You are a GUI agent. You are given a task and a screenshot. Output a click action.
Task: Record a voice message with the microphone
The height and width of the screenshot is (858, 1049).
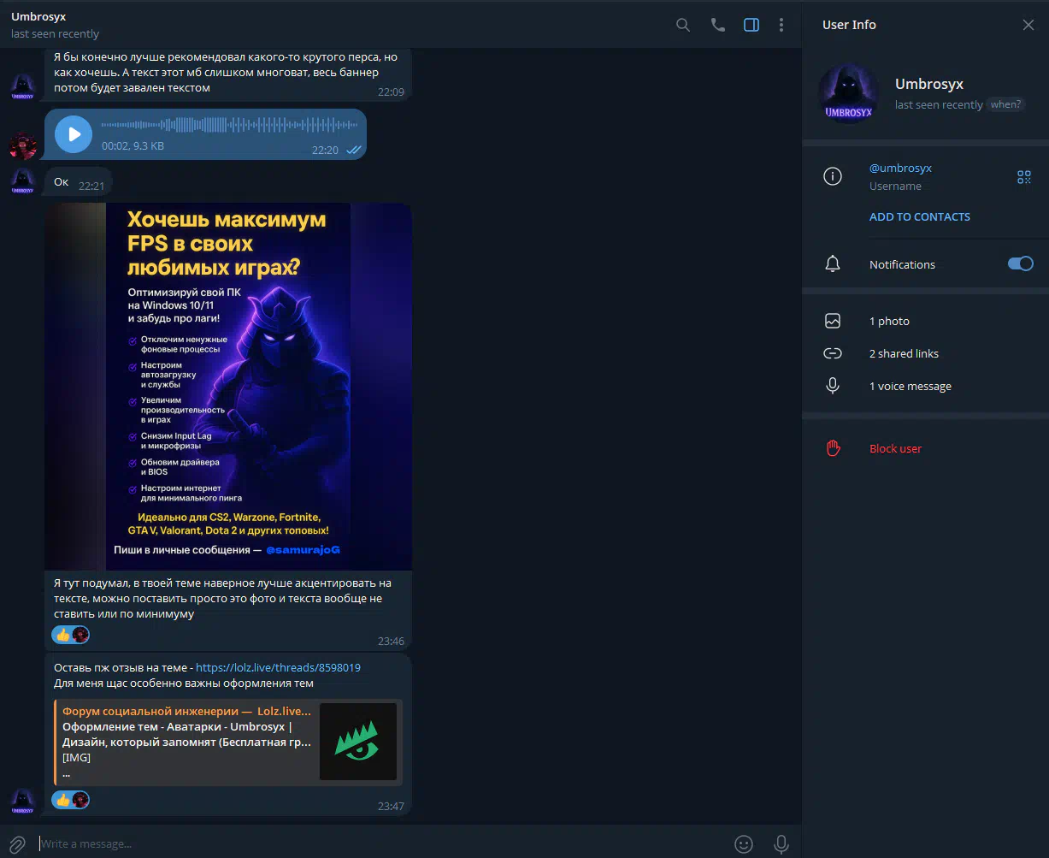[x=781, y=843]
